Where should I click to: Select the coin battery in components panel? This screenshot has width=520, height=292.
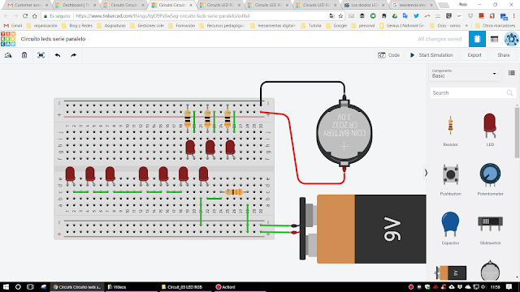pos(490,271)
